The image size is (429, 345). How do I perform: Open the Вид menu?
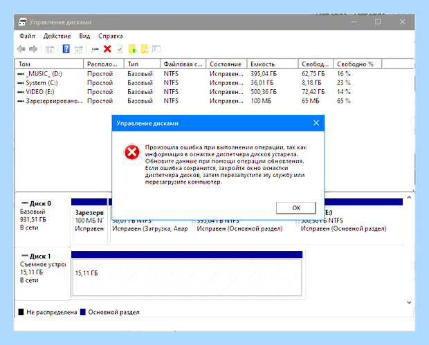pyautogui.click(x=84, y=36)
